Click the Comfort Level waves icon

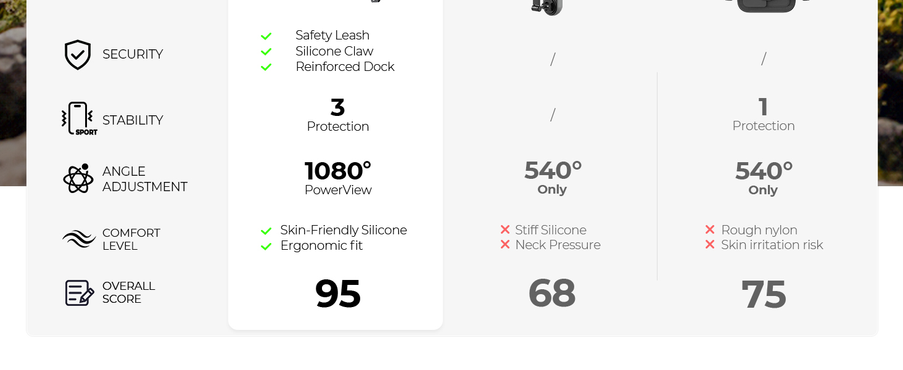[x=79, y=239]
